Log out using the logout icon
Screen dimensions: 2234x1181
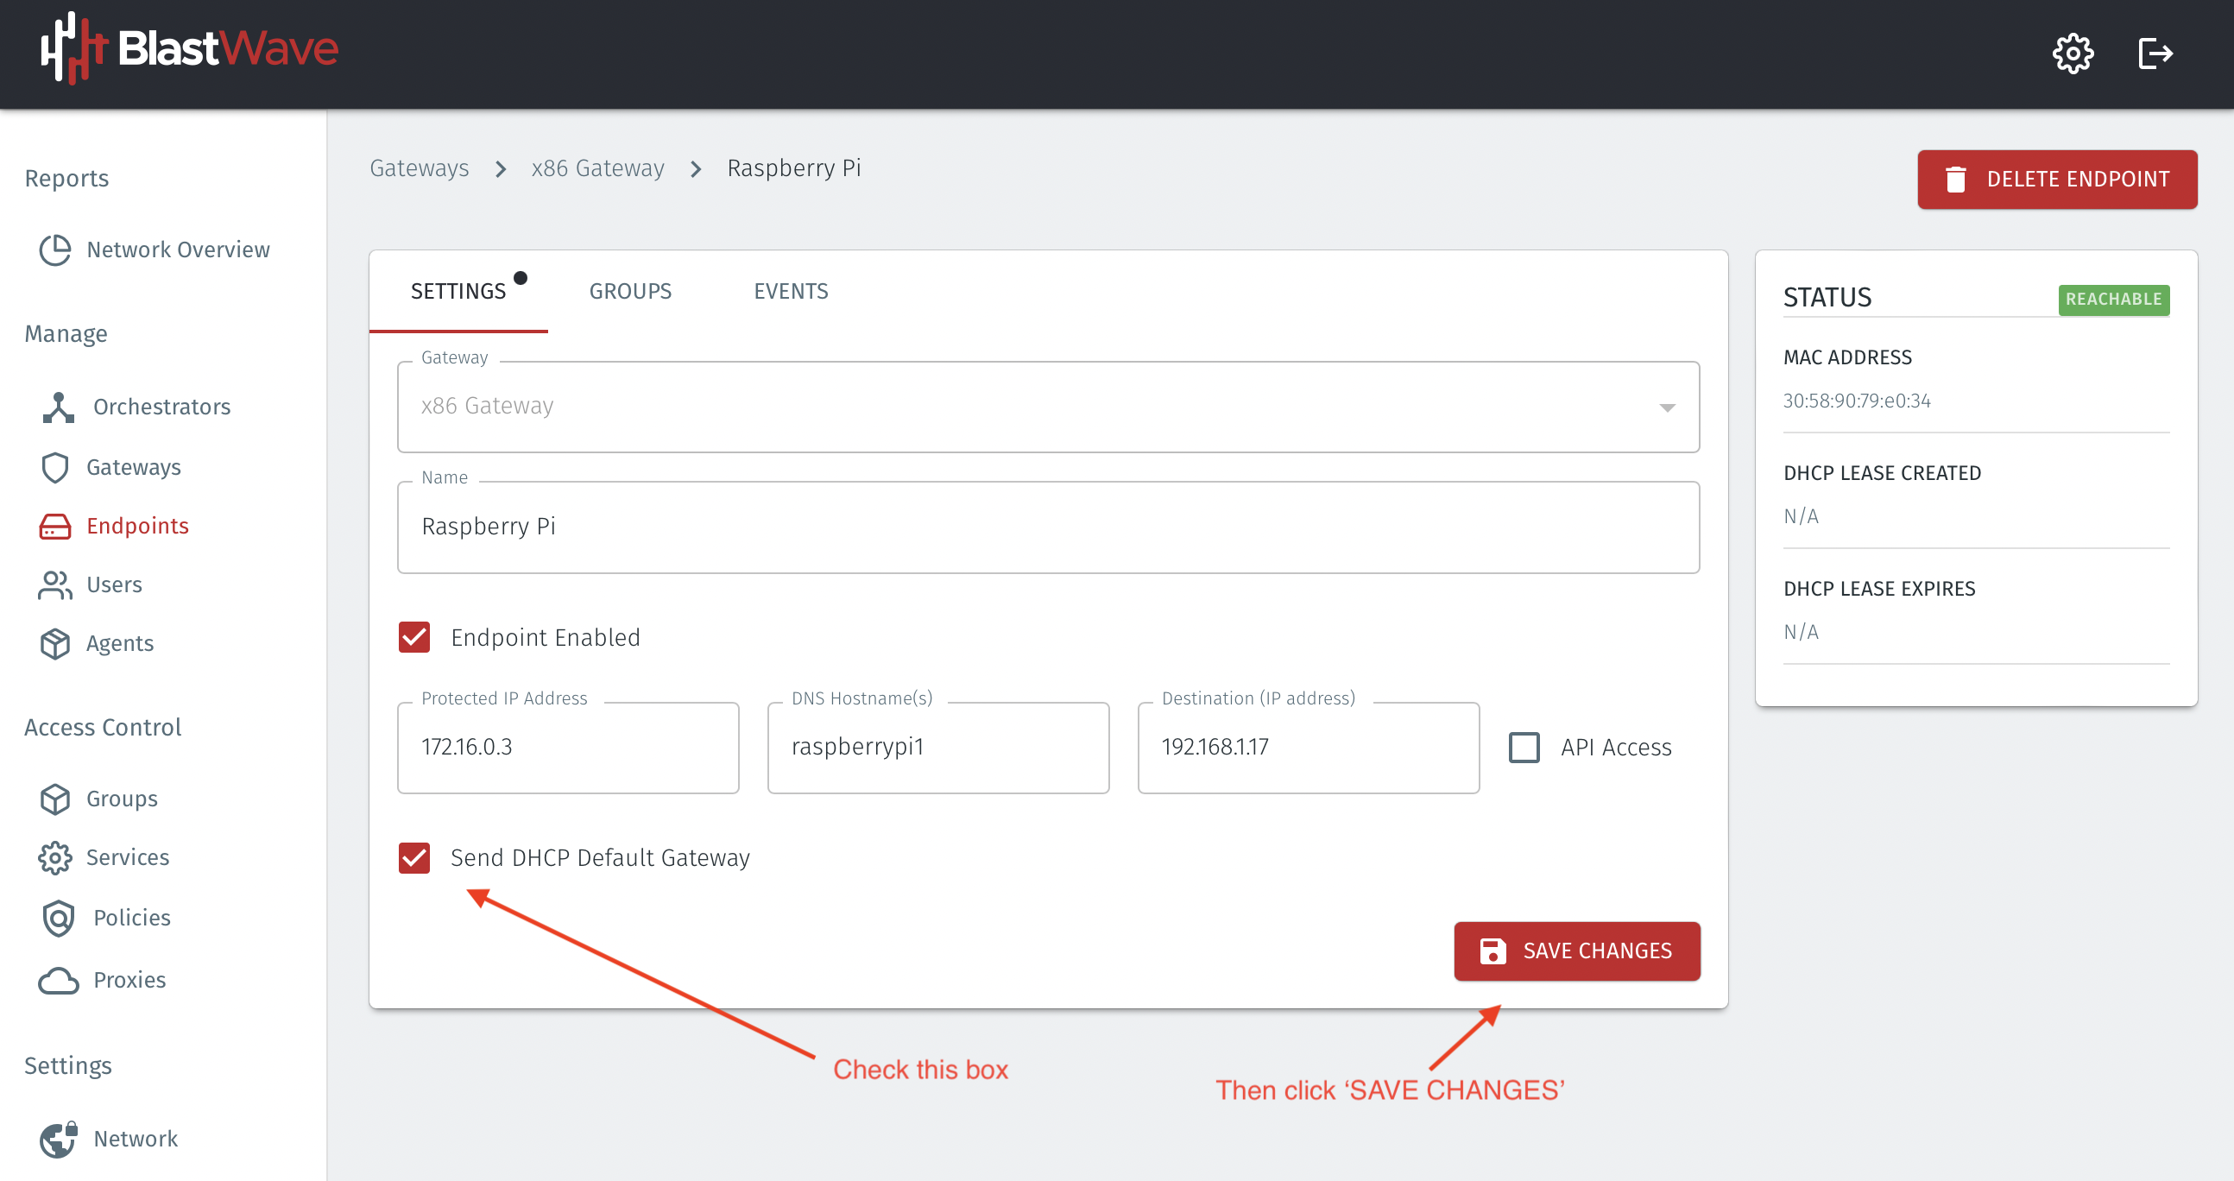point(2156,53)
